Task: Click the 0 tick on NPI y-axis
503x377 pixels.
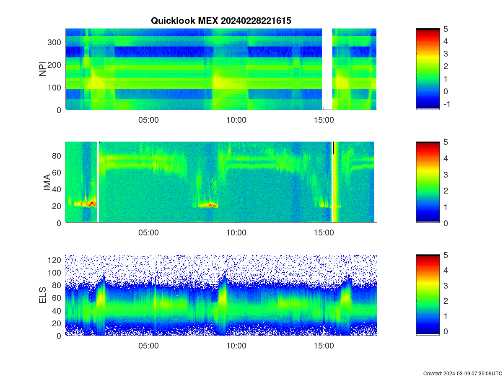Action: [x=59, y=110]
